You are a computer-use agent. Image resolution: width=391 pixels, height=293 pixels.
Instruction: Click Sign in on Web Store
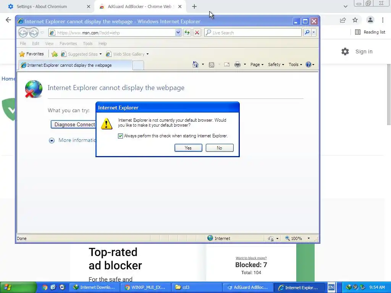tap(364, 52)
